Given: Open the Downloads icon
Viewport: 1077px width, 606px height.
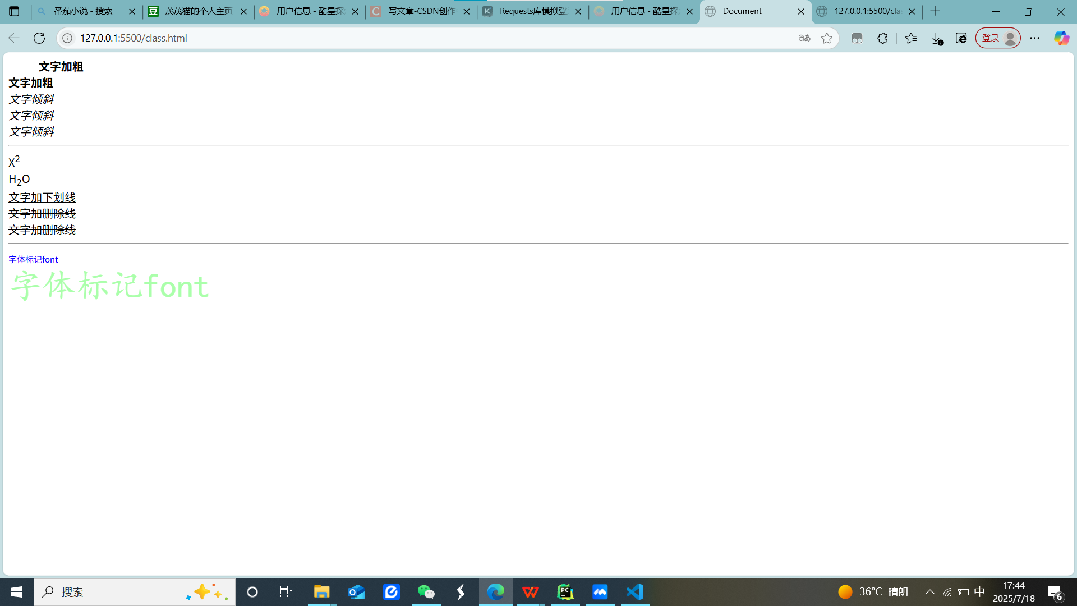Looking at the screenshot, I should coord(937,38).
